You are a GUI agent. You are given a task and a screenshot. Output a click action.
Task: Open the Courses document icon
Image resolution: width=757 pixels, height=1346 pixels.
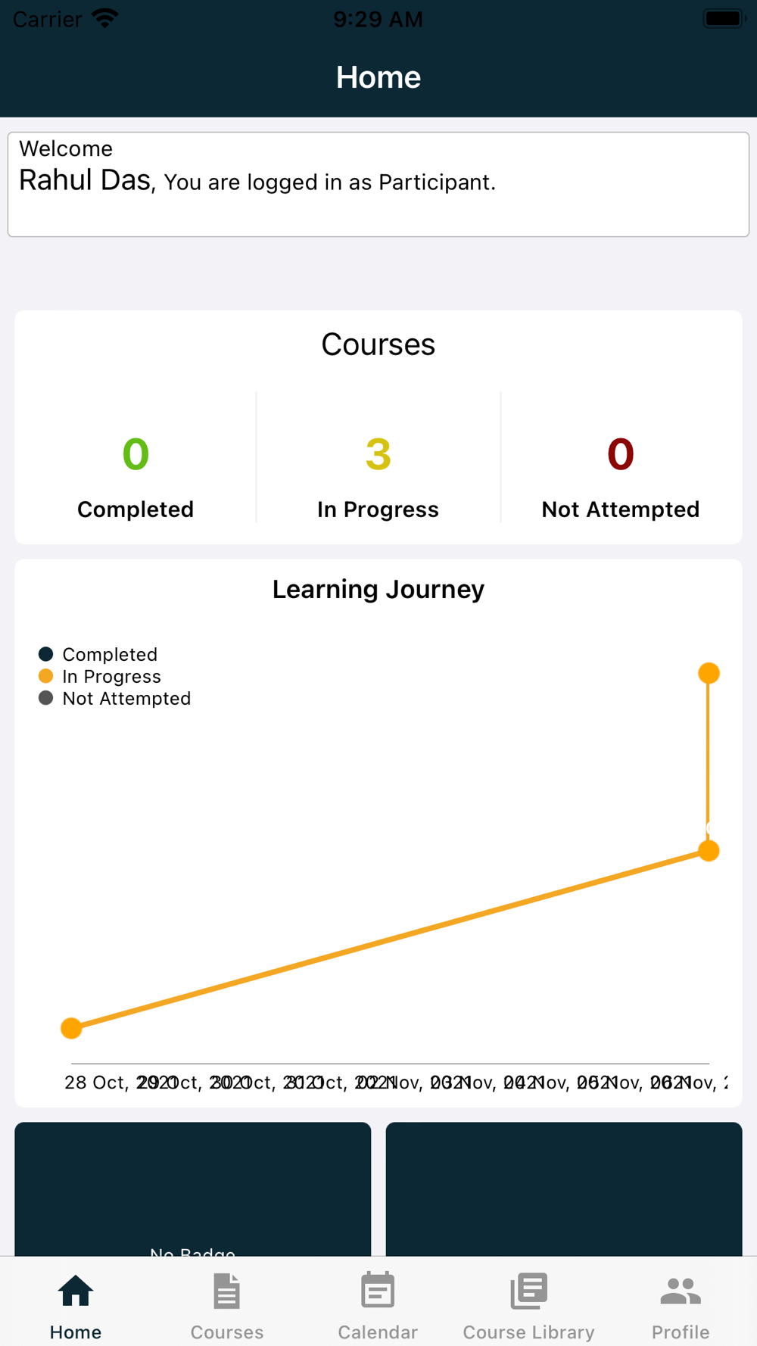[226, 1291]
